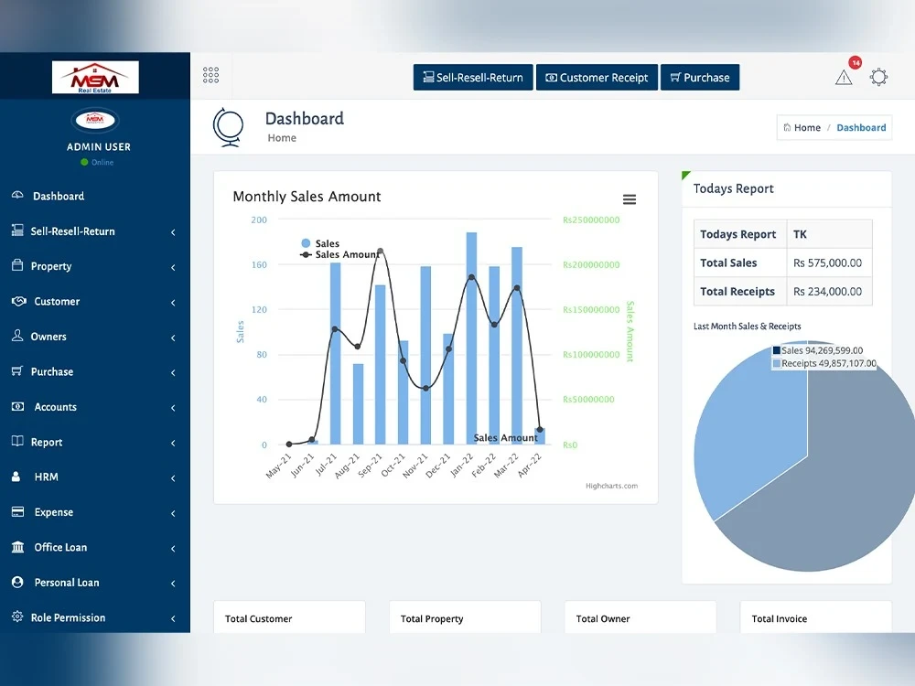
Task: Click the Report book sidebar icon
Action: pos(17,441)
